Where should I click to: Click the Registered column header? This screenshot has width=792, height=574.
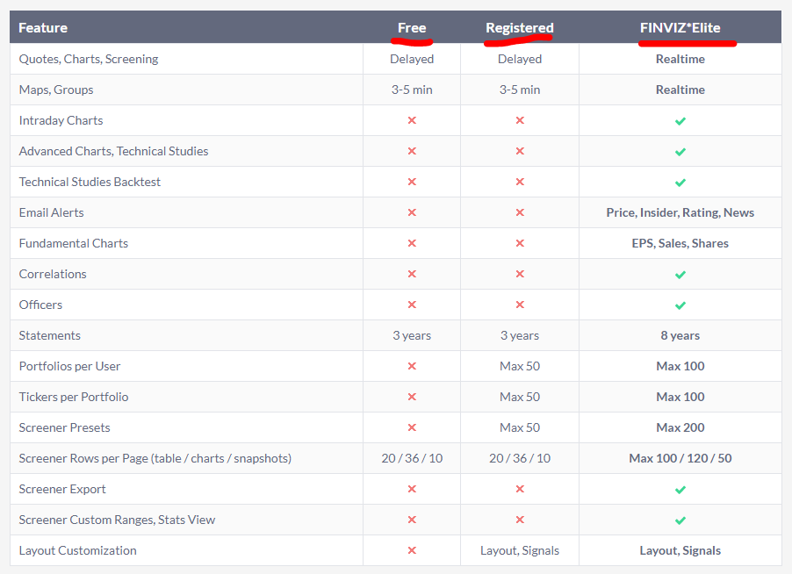tap(520, 28)
